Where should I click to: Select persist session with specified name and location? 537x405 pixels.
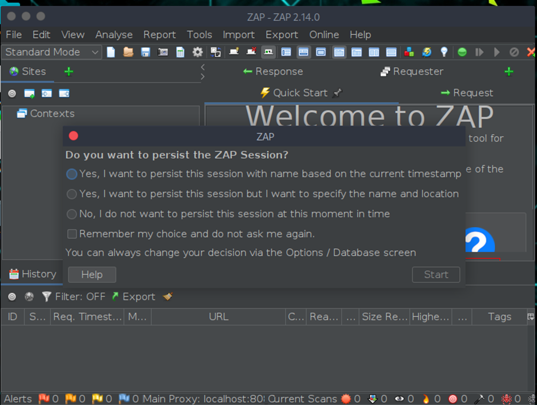click(x=262, y=194)
